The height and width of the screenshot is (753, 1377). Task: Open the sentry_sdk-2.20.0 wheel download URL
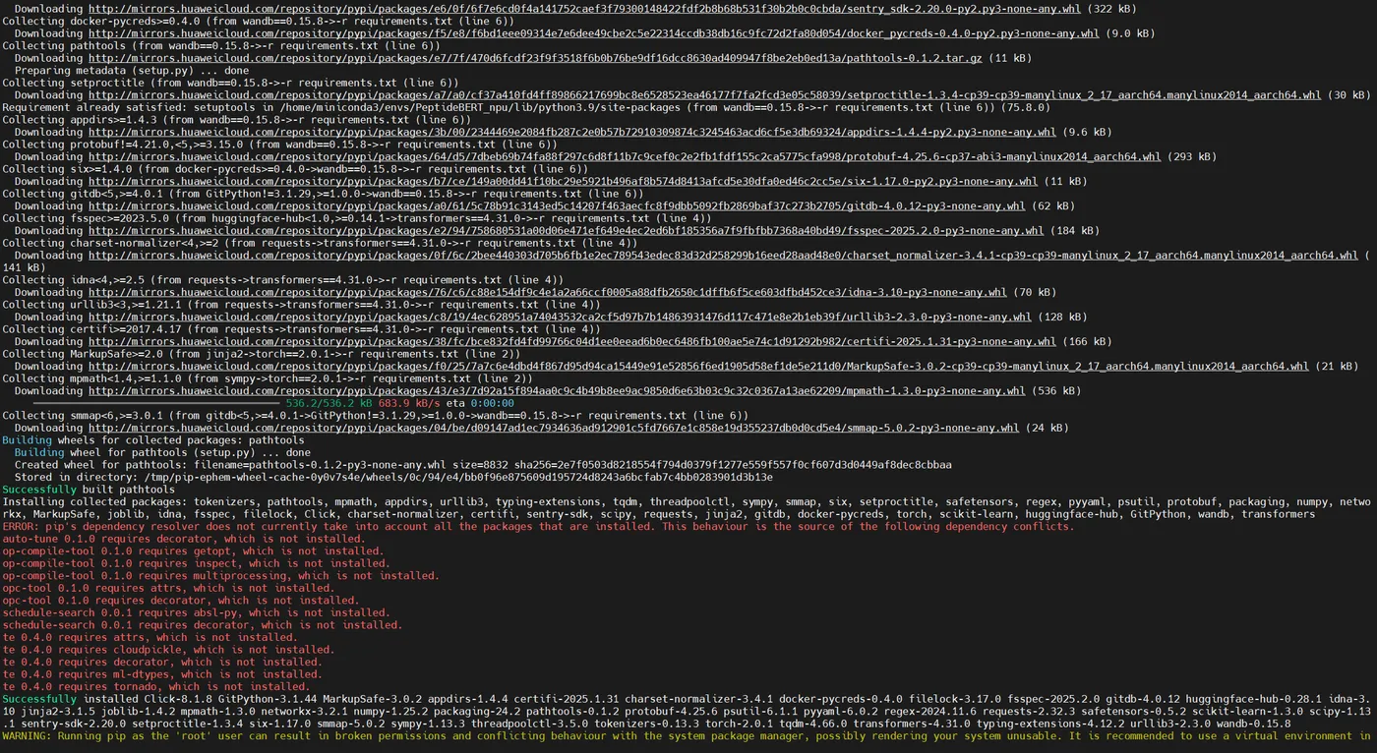584,9
